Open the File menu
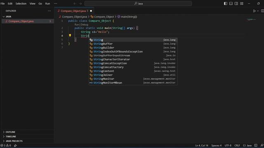This screenshot has height=148, width=264. click(x=2, y=4)
